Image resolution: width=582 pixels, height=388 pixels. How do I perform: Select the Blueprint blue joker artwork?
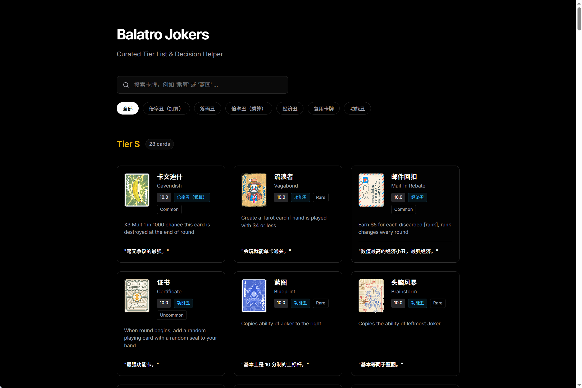coord(254,295)
